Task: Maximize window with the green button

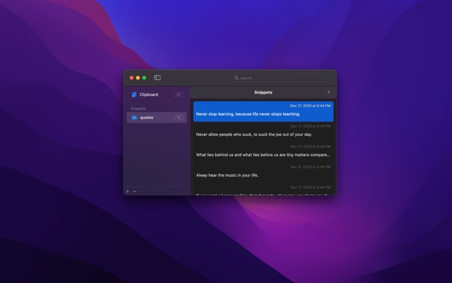Action: coord(144,77)
